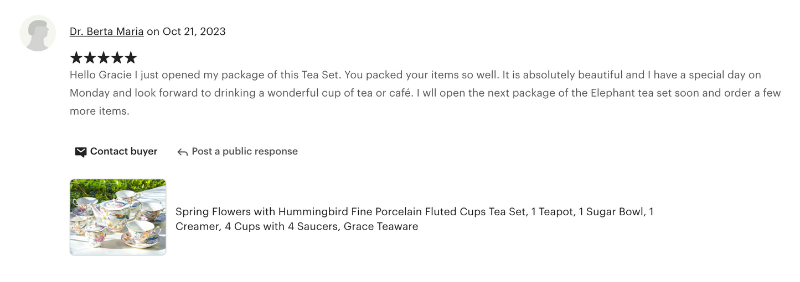Click the title line ending in Grace Teaware
This screenshot has height=282, width=800.
[296, 226]
